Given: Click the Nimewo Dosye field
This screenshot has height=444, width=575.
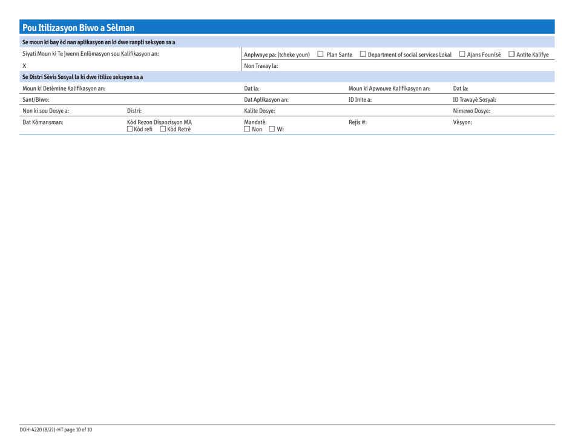Looking at the screenshot, I should click(484, 110).
